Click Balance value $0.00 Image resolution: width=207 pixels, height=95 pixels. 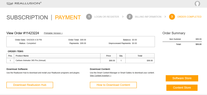tap(134, 40)
